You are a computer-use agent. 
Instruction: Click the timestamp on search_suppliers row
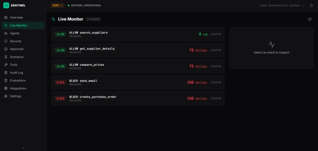point(216,34)
